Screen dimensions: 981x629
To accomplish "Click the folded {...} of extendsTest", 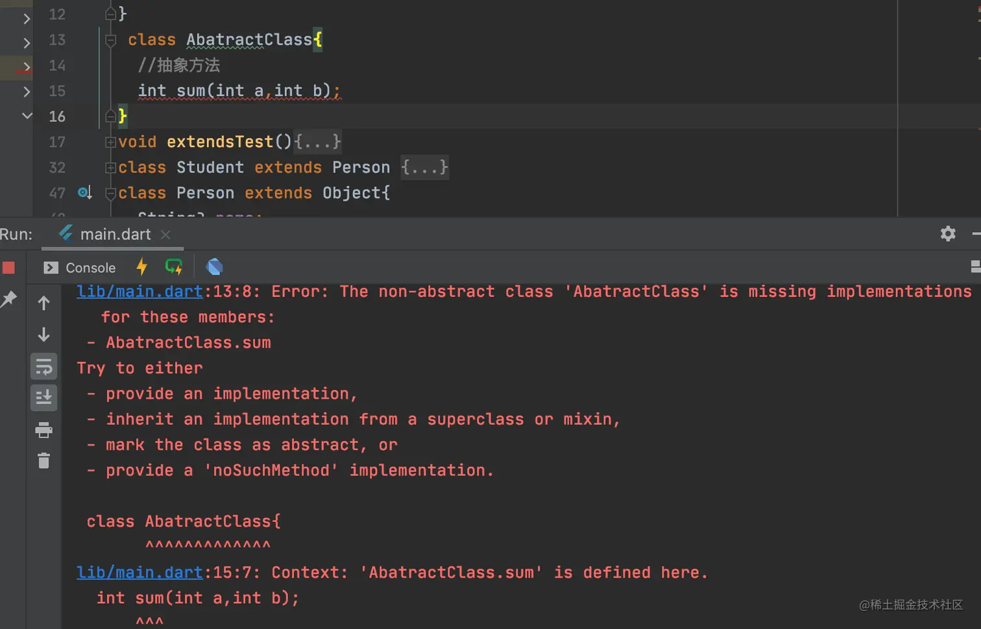I will 317,142.
